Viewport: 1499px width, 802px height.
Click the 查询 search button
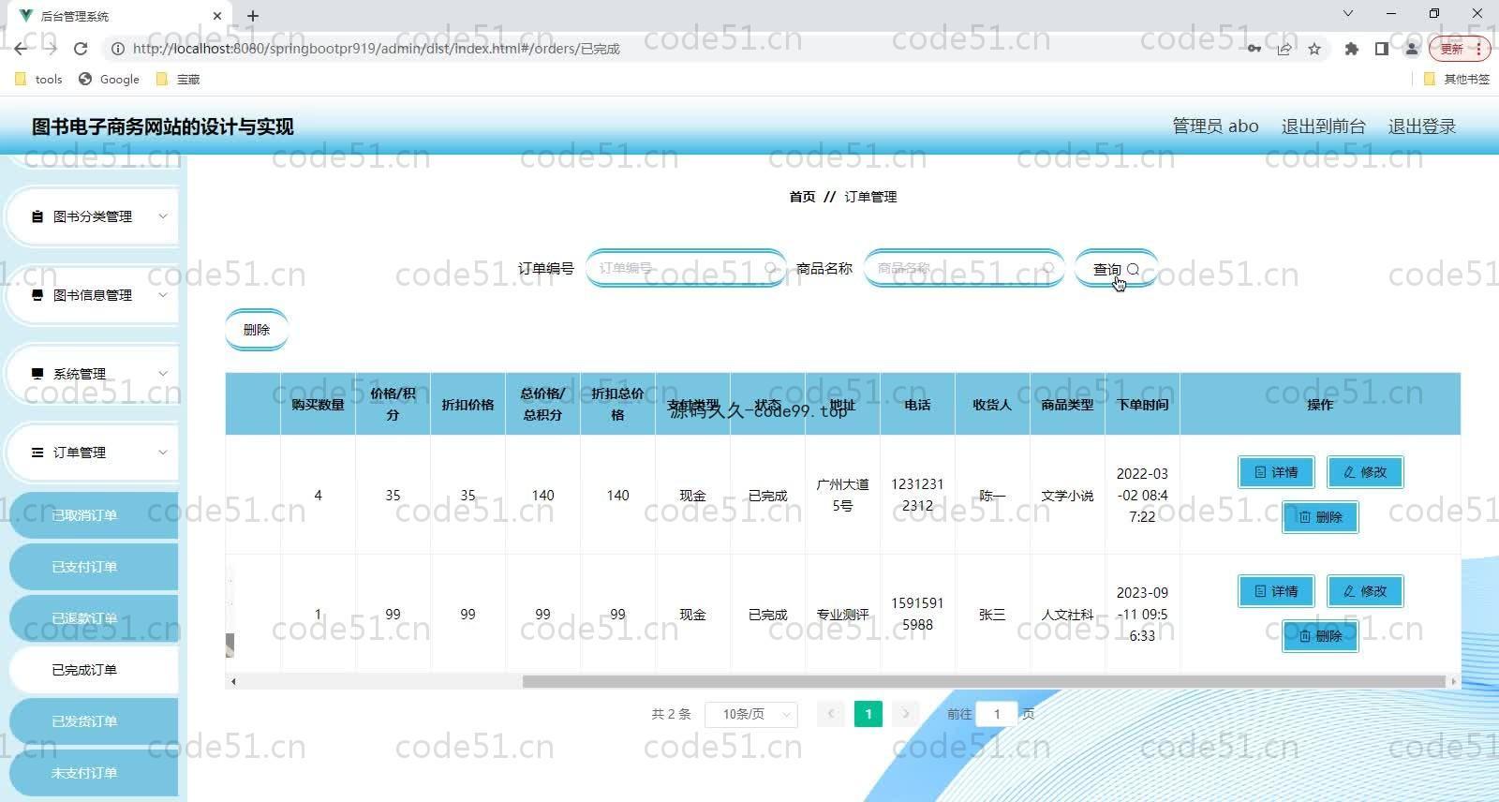pos(1116,269)
